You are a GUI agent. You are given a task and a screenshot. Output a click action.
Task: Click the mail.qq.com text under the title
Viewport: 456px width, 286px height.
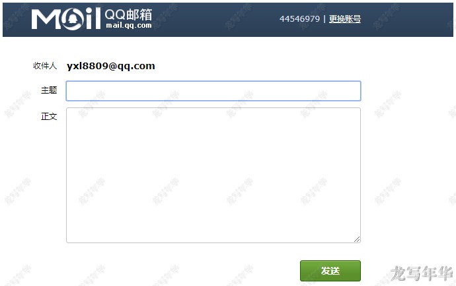coord(129,25)
